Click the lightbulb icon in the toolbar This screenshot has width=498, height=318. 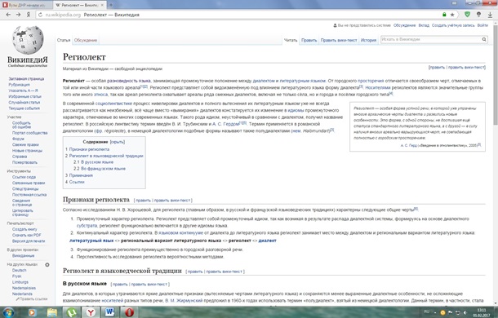tap(478, 15)
